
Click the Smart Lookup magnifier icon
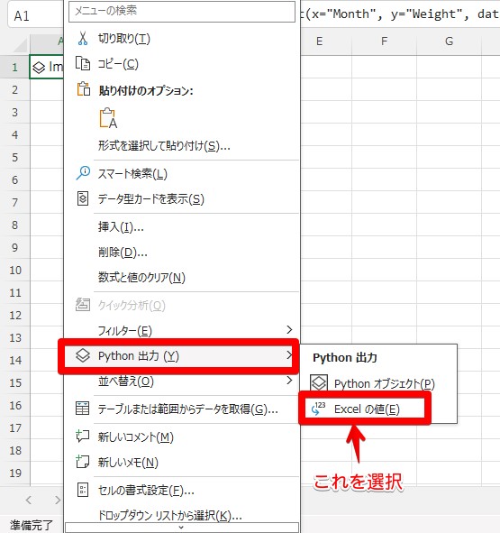point(83,173)
